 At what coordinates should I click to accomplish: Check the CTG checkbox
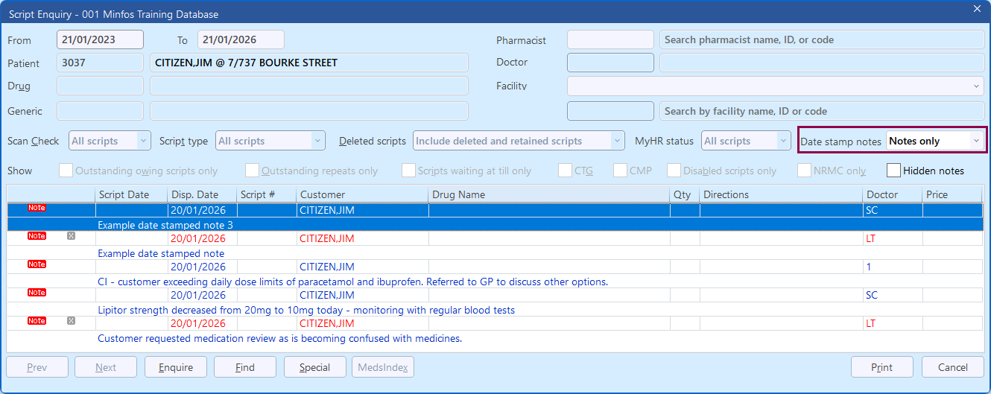pos(566,171)
